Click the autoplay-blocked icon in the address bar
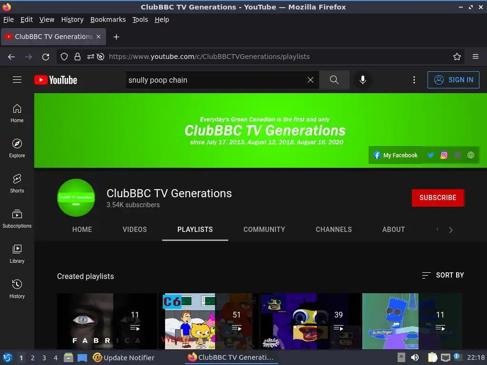487x365 pixels. coord(100,57)
